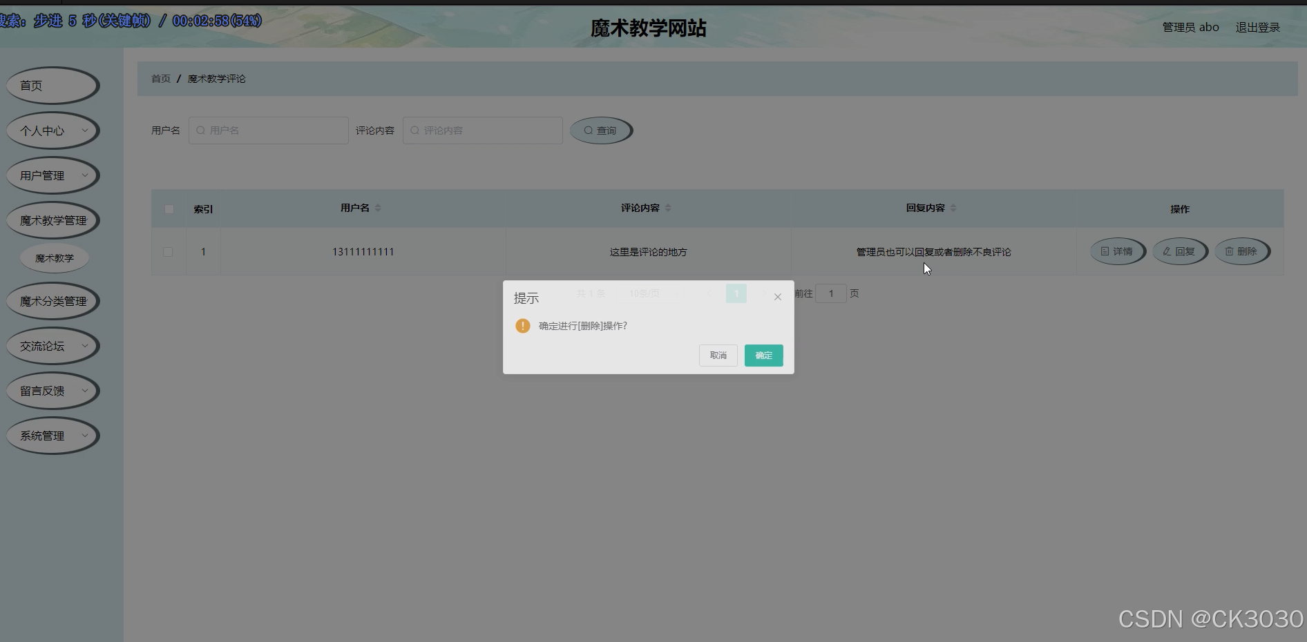Click the cell text 这里是评论的地方
Screen dimensions: 1307x642
tap(648, 252)
